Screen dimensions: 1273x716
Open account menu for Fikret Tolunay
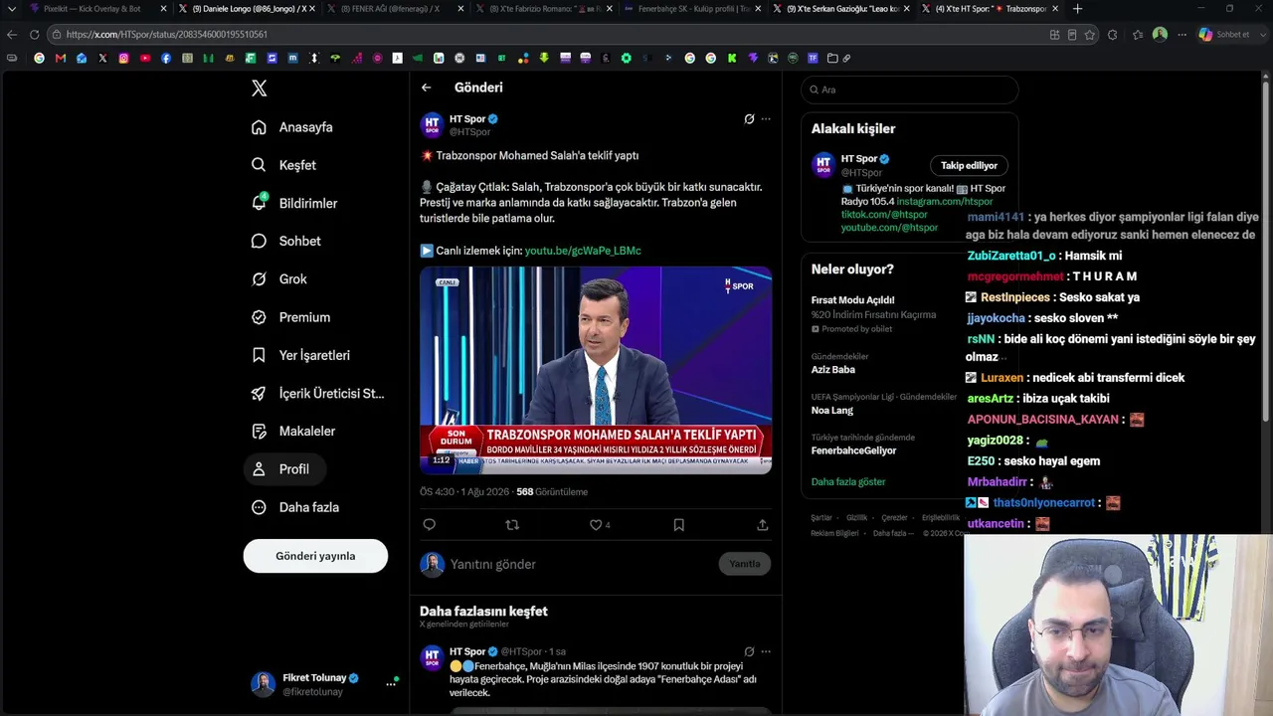[x=391, y=684]
